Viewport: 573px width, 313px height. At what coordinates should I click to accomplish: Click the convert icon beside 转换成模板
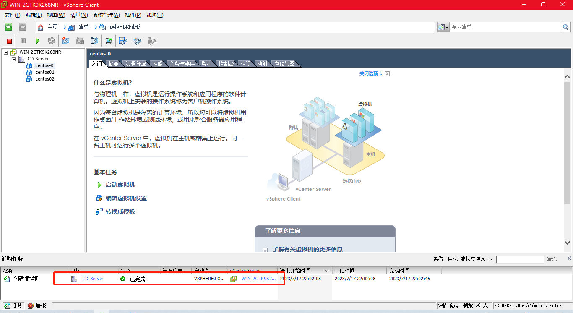(x=99, y=212)
